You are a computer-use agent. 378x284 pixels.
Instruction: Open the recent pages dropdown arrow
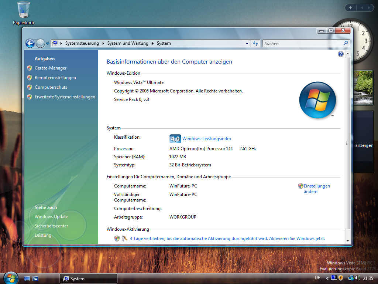(48, 44)
